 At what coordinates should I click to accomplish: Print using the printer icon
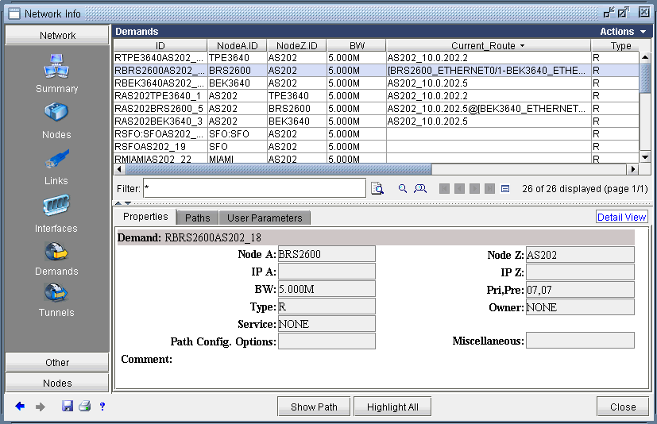point(84,407)
